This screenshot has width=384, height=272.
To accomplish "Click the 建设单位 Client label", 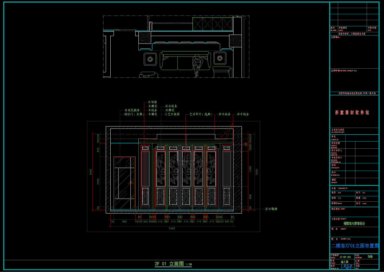I will (x=335, y=209).
